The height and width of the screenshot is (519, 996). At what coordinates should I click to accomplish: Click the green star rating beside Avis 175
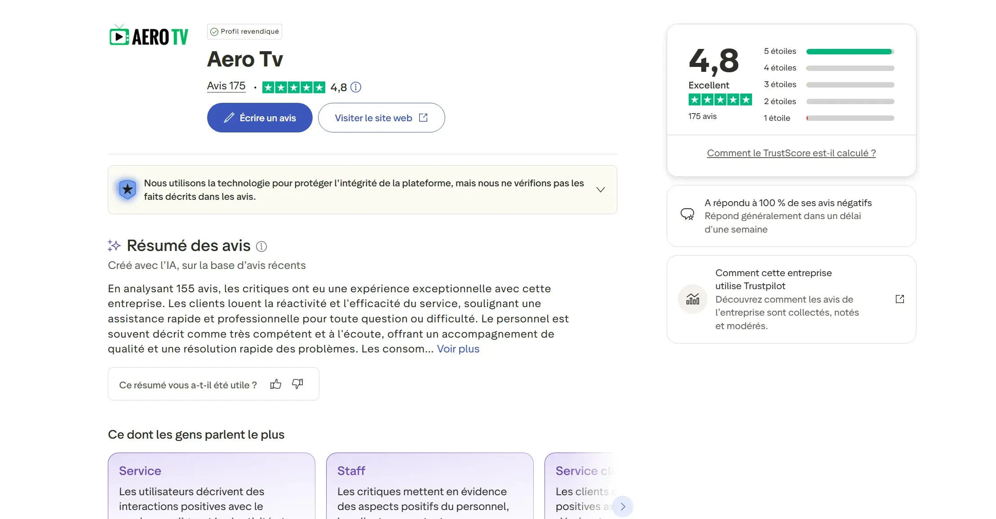293,87
